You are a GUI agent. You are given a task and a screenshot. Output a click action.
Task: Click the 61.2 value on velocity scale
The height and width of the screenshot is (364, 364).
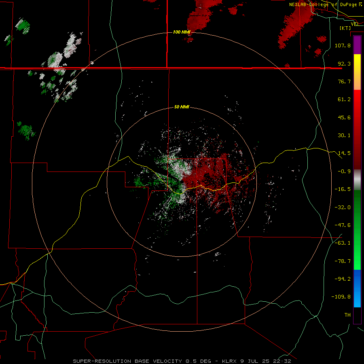click(344, 99)
